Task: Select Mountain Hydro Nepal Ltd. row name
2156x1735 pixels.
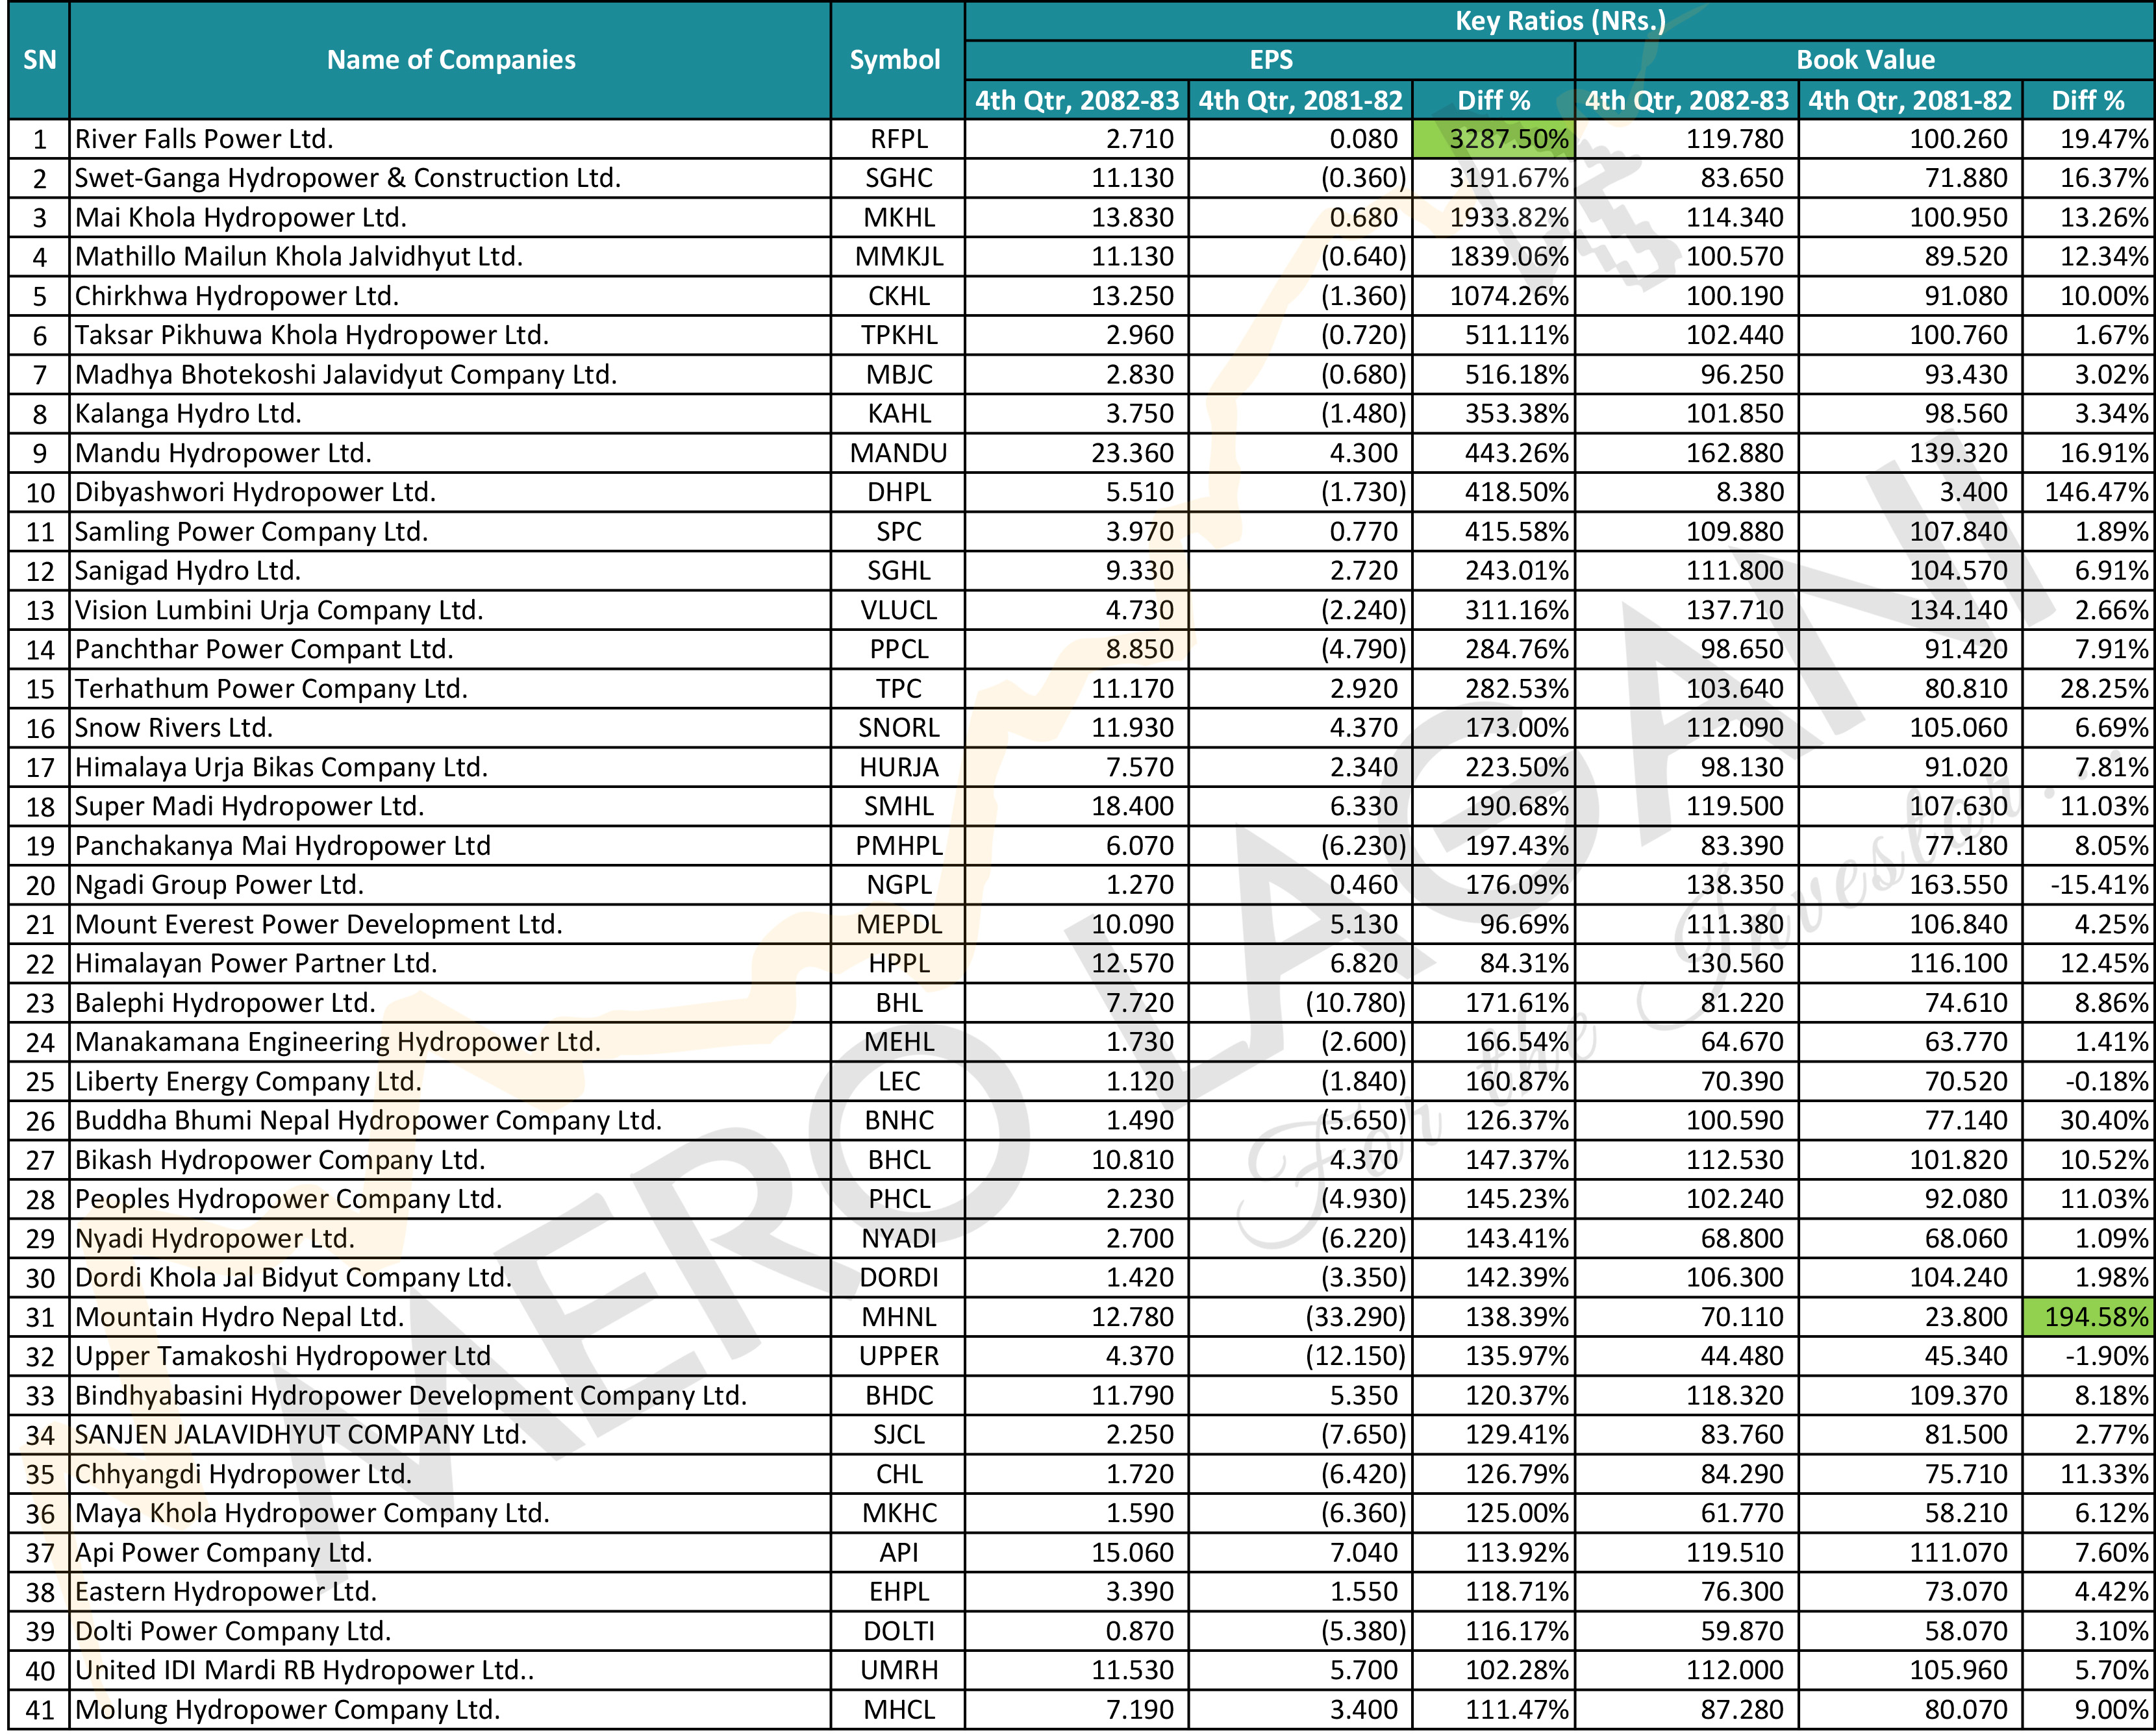Action: pos(450,1316)
